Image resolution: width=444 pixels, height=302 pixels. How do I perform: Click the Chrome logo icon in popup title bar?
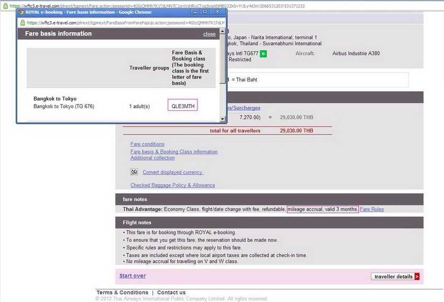[21, 12]
